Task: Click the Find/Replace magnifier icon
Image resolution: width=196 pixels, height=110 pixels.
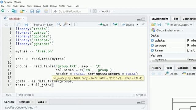Action: point(59,24)
